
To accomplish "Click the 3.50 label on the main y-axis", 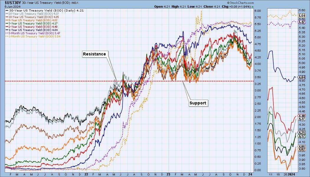I will click(x=258, y=77).
